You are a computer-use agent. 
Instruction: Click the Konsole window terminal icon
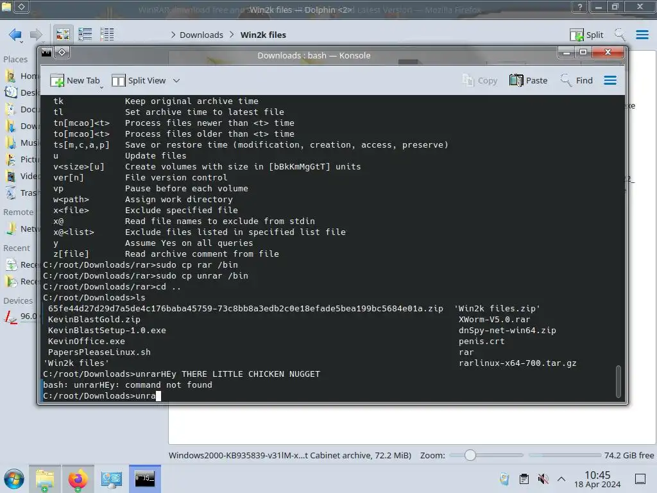pos(46,53)
